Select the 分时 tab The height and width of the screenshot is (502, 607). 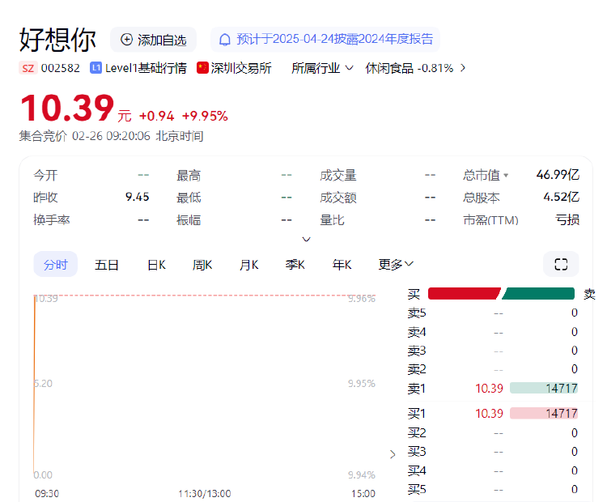55,265
